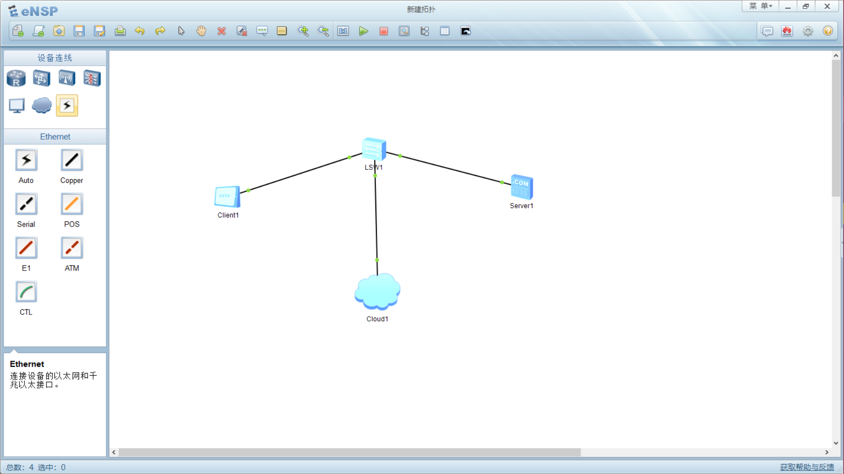Select the connections cable category
This screenshot has width=844, height=474.
[67, 105]
